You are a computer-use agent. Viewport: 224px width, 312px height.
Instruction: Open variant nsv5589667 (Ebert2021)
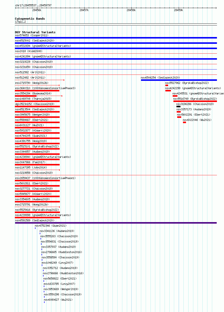32,120
